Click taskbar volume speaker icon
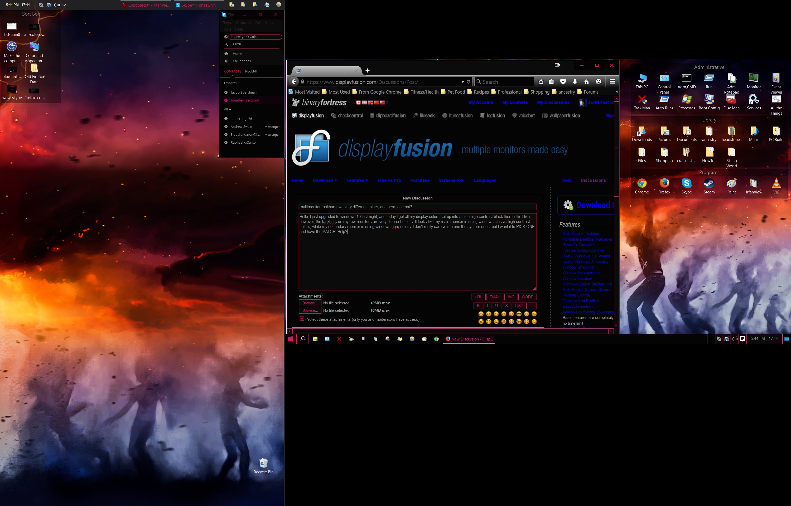Screen dimensions: 791x506 735,339
